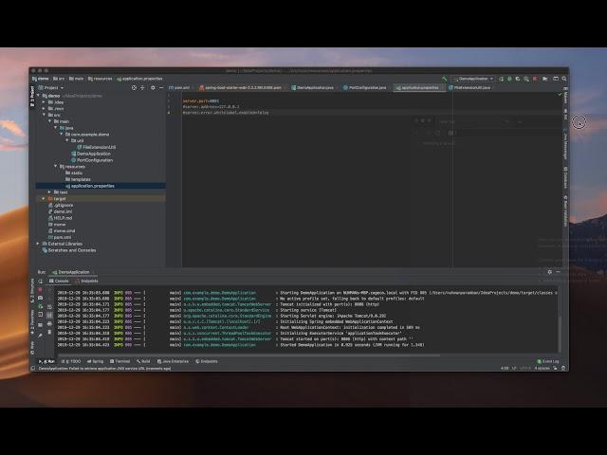Hide the Project panel with the minus icon
607x455 pixels.
pos(161,88)
